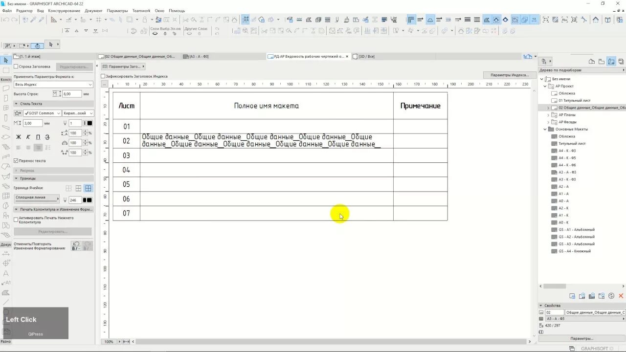The image size is (626, 352).
Task: Enable Активировать Печать Нижнего Колонтитула checkbox
Action: (16, 220)
